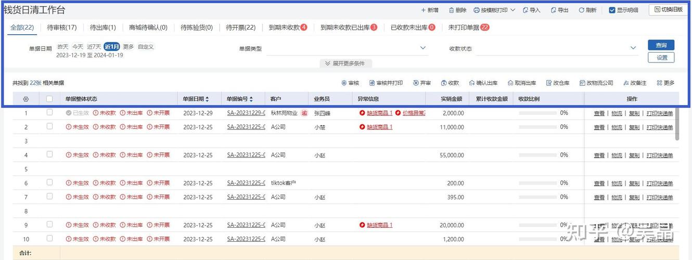Check the row 2 checkbox

[49, 126]
